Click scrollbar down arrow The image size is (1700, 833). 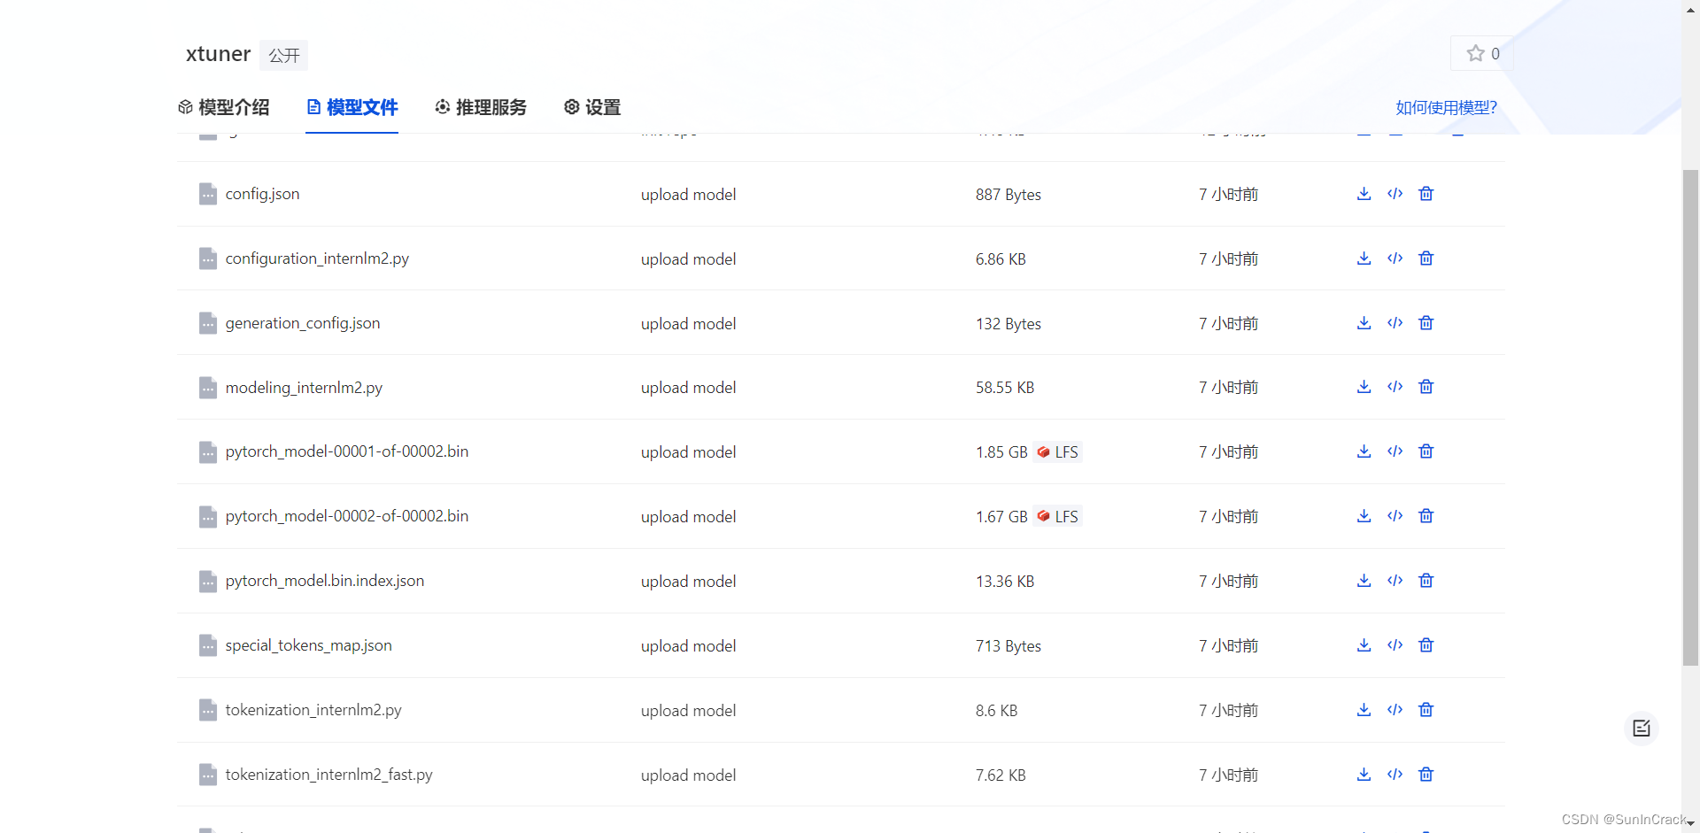tap(1691, 823)
